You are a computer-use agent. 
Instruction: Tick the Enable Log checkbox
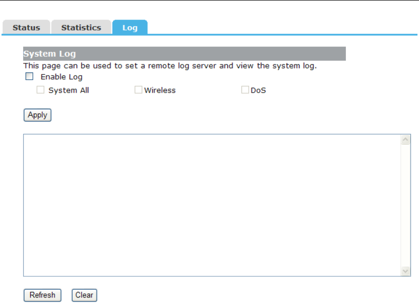29,77
